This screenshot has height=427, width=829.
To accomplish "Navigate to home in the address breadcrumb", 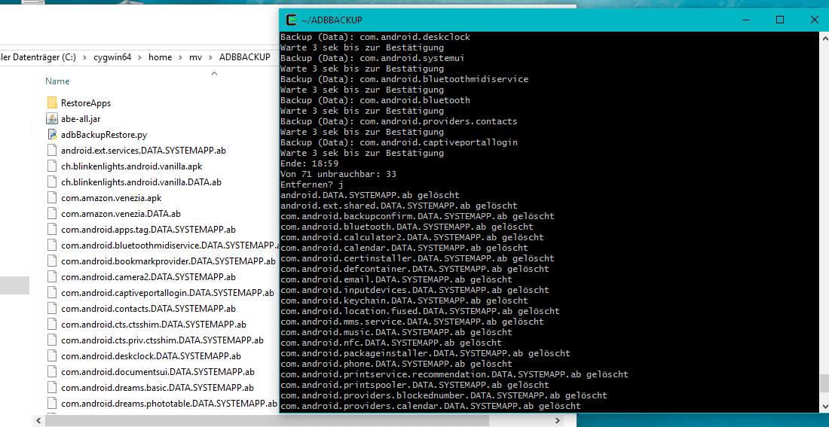I will [x=160, y=57].
